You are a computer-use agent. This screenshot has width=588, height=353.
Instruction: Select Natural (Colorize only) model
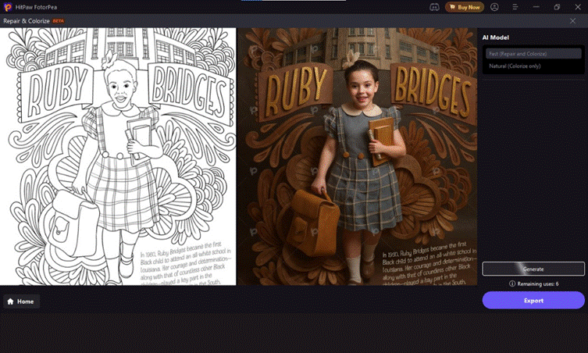click(533, 66)
